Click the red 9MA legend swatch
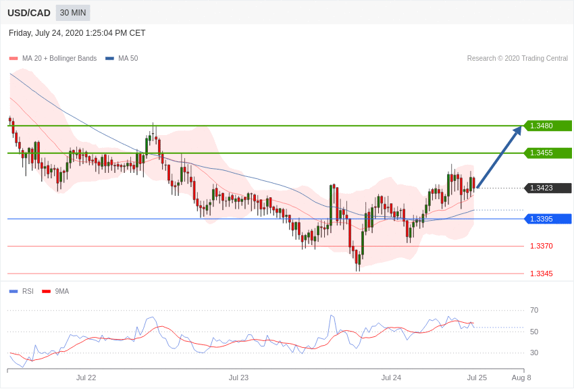Image resolution: width=574 pixels, height=389 pixels. click(x=46, y=291)
